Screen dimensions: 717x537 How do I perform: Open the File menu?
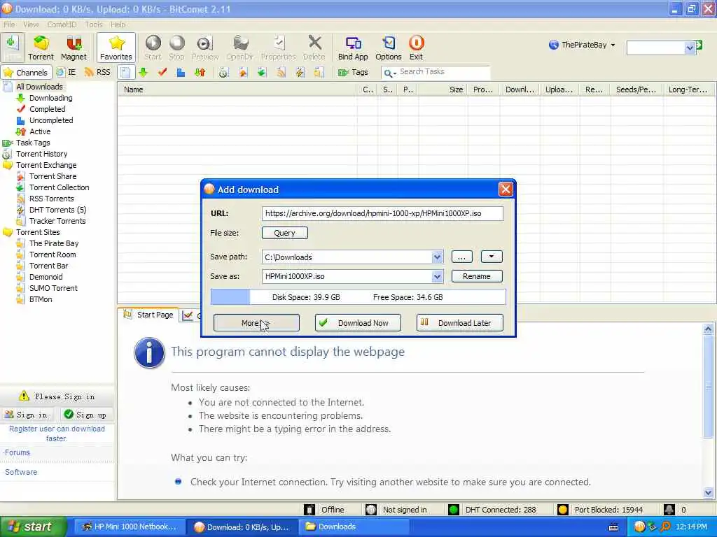point(9,24)
